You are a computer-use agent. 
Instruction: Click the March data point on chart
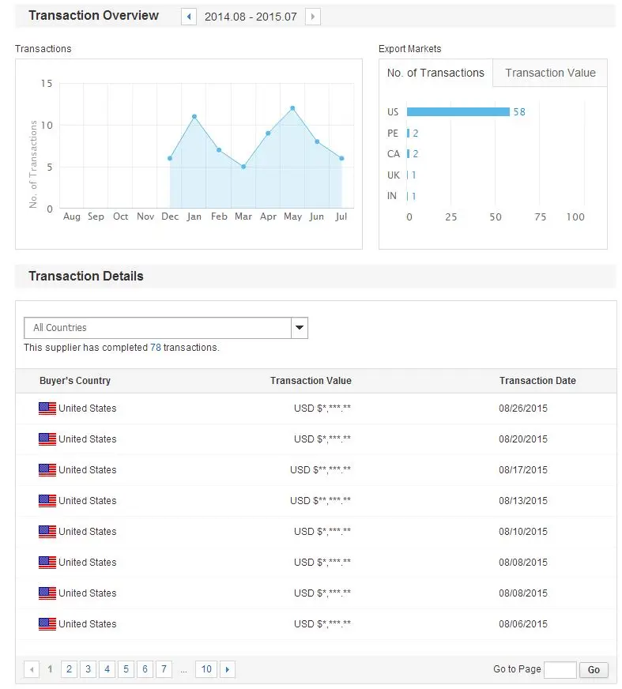[243, 167]
